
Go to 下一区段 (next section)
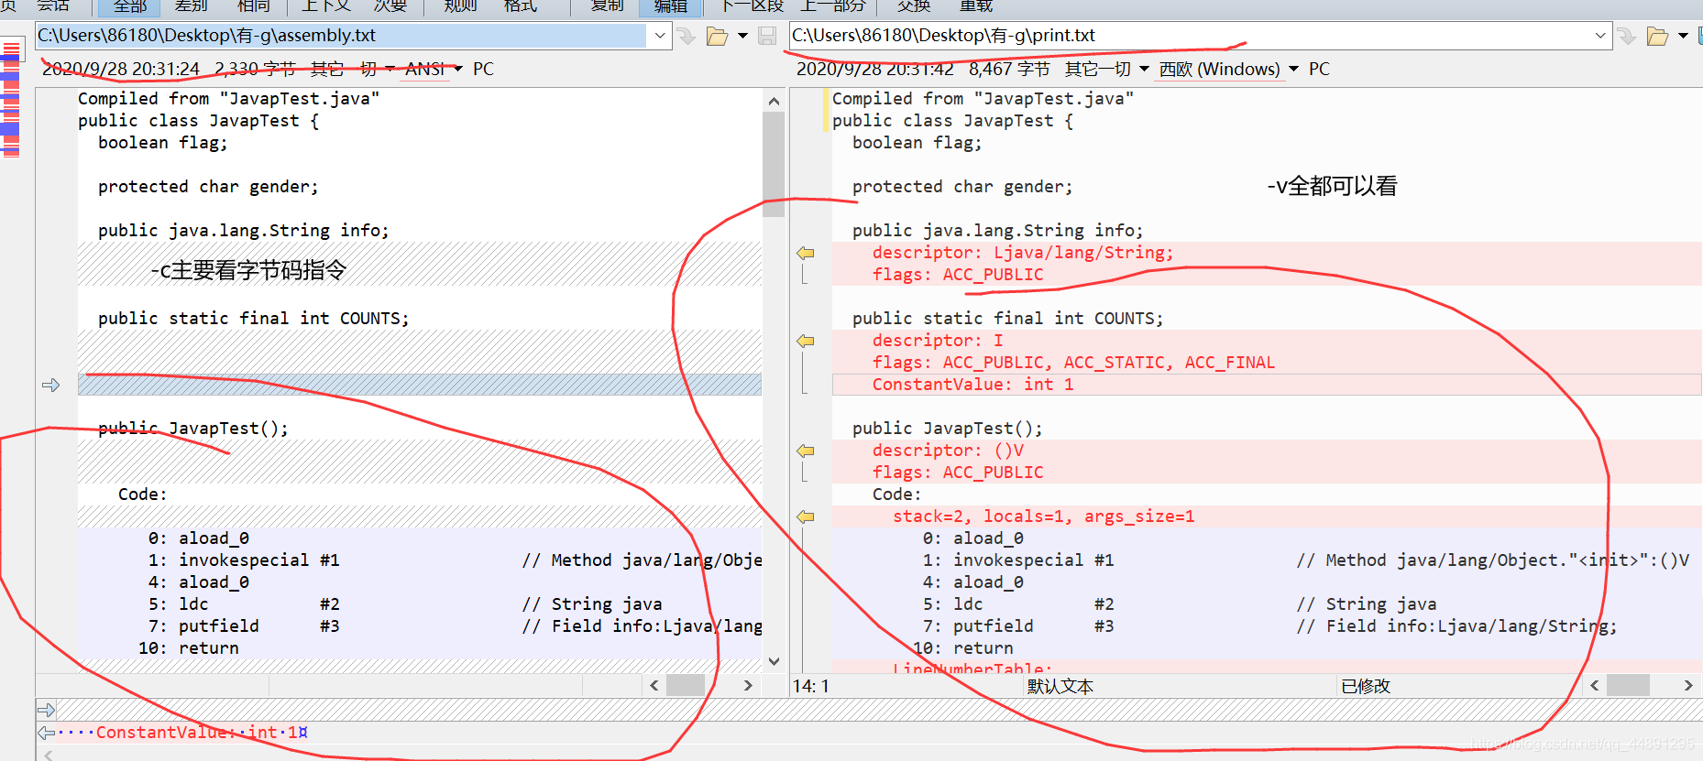click(752, 6)
